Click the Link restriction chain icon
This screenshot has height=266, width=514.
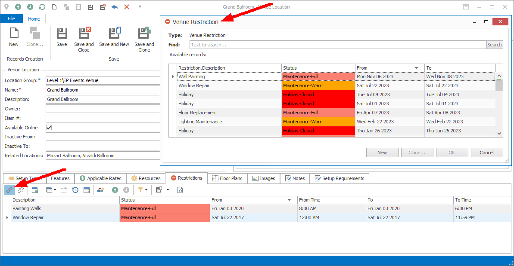point(9,190)
